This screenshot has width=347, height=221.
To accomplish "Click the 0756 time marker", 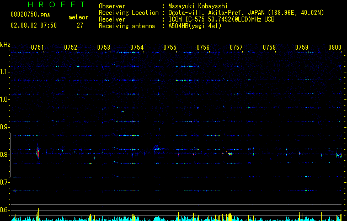I will pos(203,48).
